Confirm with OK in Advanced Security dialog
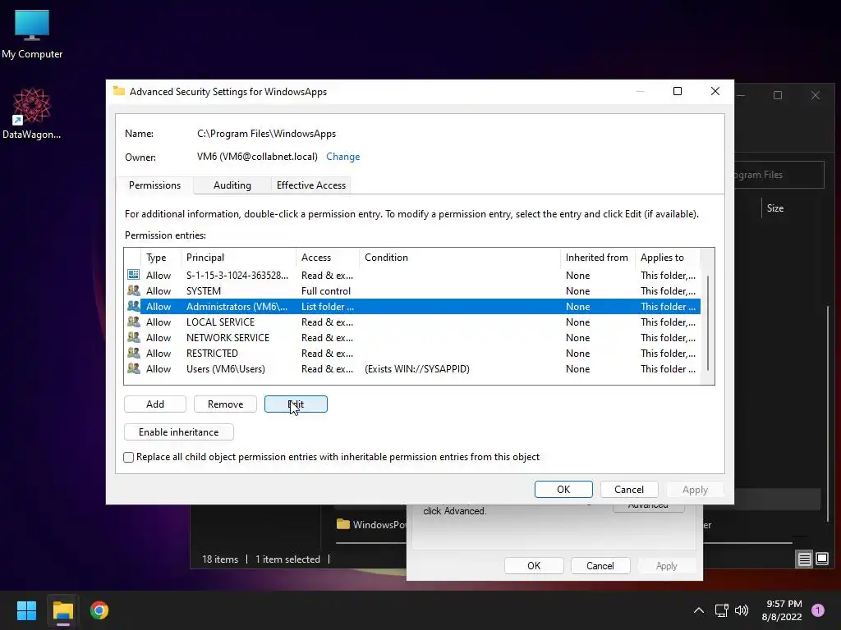 click(x=563, y=489)
